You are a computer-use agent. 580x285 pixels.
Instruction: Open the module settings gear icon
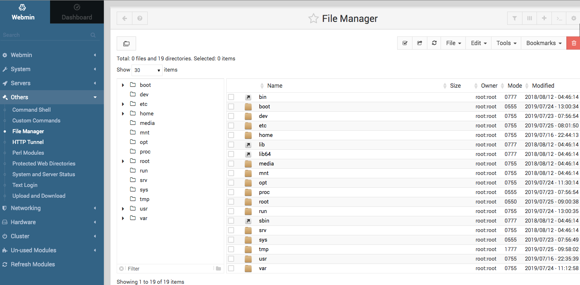[573, 18]
